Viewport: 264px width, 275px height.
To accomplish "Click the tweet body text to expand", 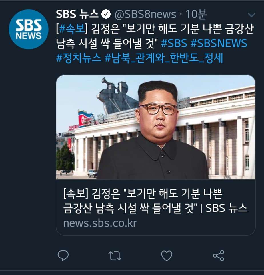I will point(155,36).
